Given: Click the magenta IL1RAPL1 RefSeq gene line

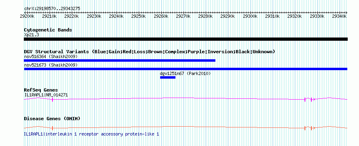Looking at the screenshot, I should (x=186, y=99).
